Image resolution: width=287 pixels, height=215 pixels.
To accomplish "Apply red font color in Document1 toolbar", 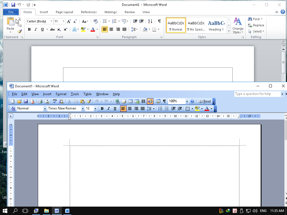I will tap(207, 109).
